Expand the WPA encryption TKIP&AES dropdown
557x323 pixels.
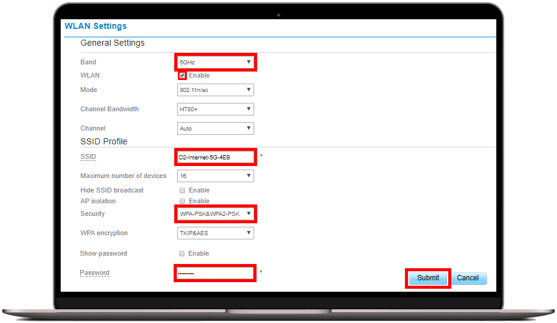click(x=215, y=233)
